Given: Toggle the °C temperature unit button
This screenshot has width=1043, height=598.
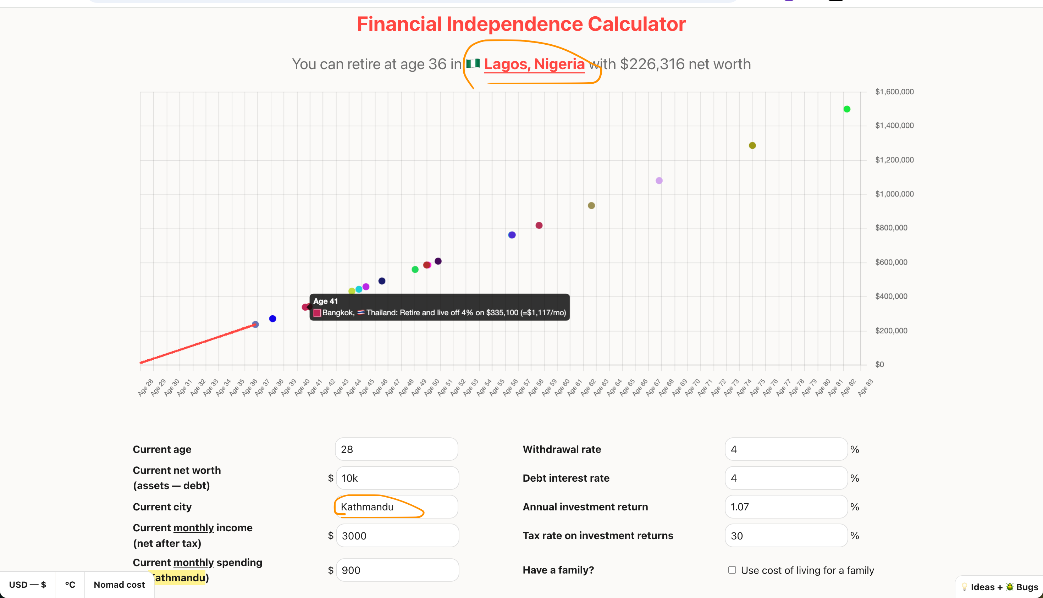Looking at the screenshot, I should click(70, 585).
